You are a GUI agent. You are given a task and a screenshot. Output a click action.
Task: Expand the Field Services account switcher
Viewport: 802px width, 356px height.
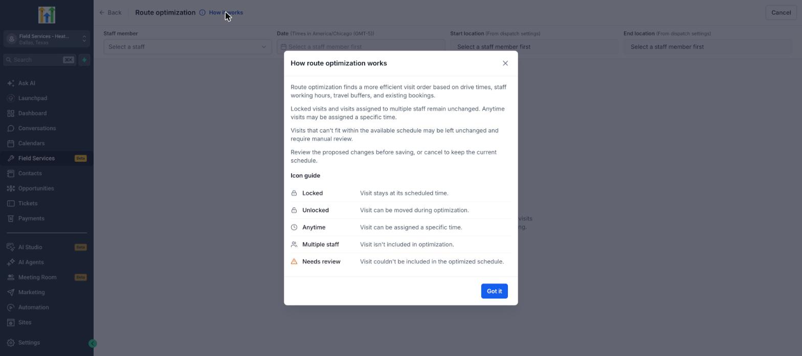point(47,39)
